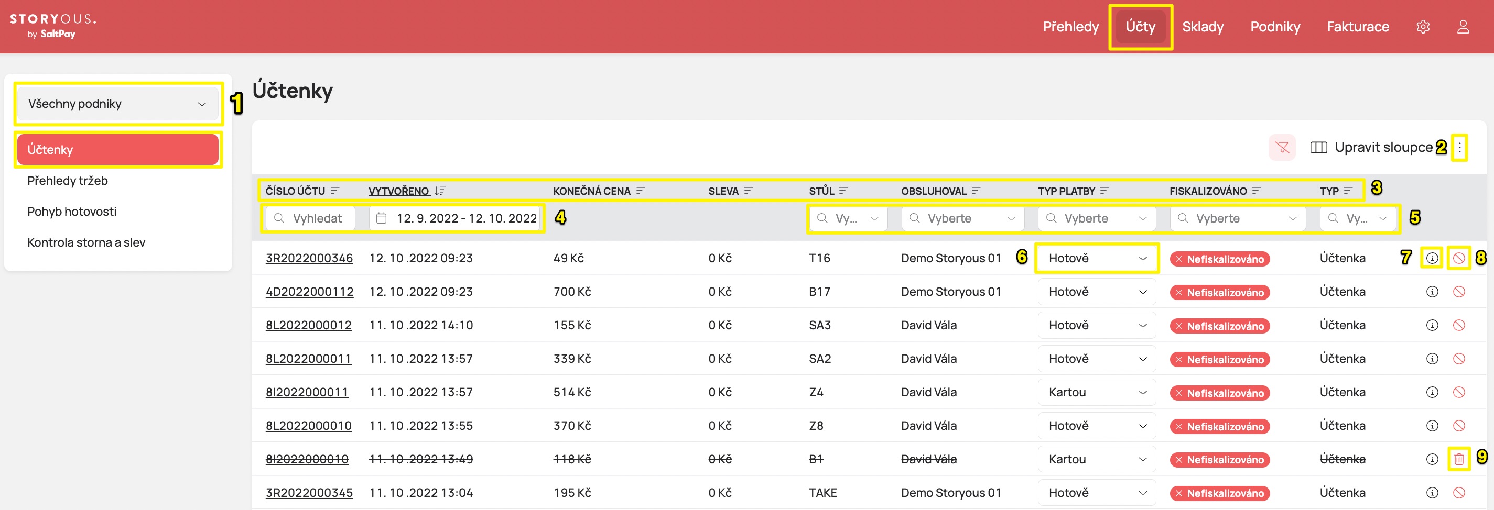Open receipt link 3R2022000345
The width and height of the screenshot is (1494, 510).
pyautogui.click(x=309, y=493)
